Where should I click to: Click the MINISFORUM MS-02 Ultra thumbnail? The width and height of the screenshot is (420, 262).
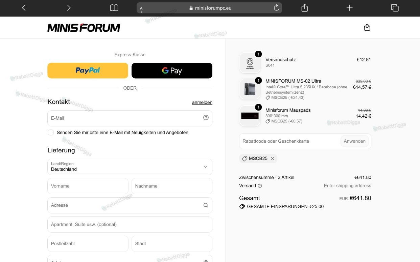click(250, 89)
